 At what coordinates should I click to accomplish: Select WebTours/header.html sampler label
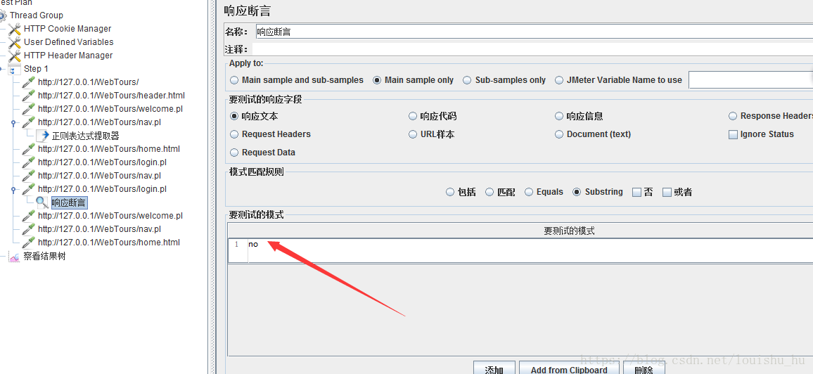tap(112, 96)
